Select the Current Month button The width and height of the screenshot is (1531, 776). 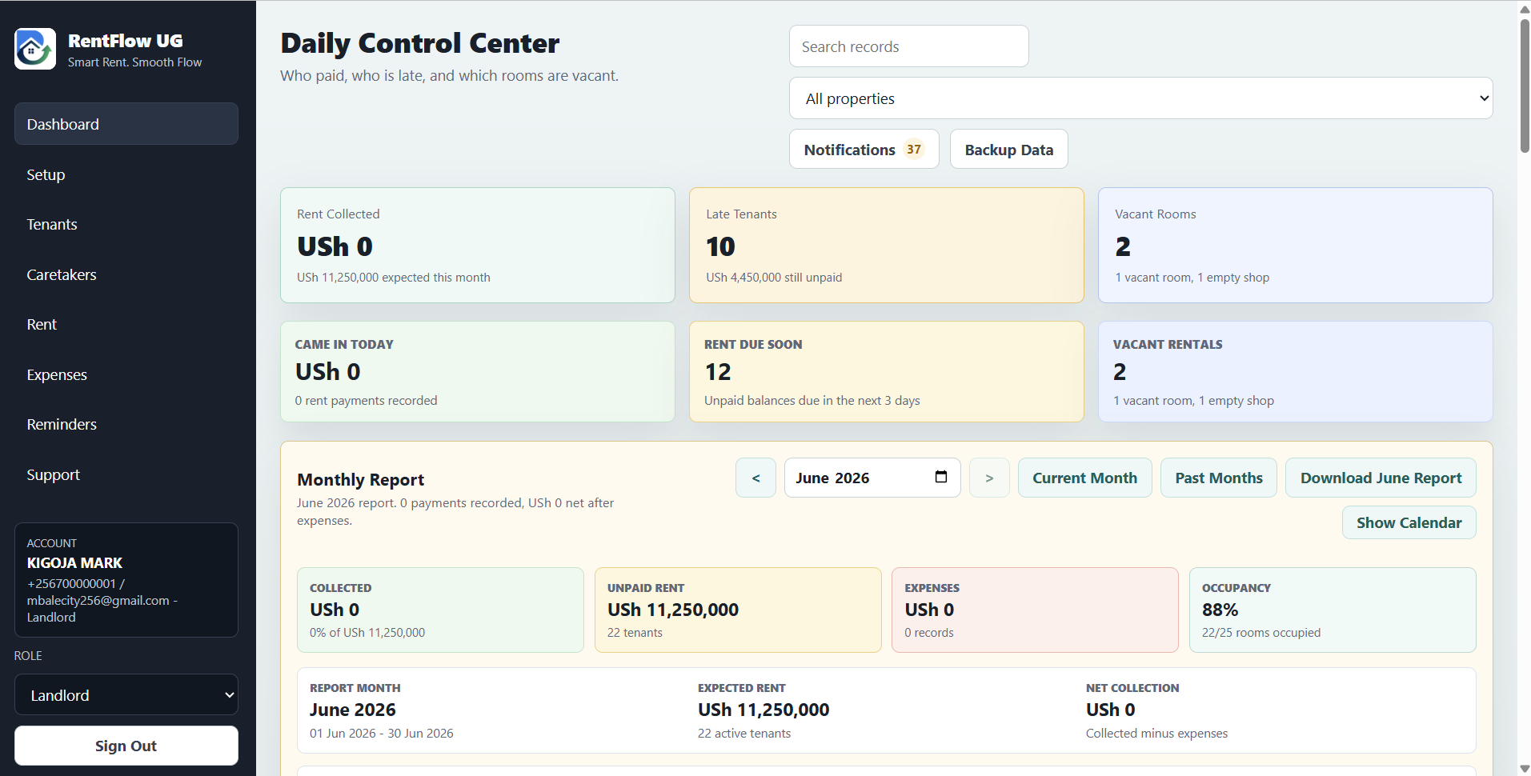tap(1084, 478)
